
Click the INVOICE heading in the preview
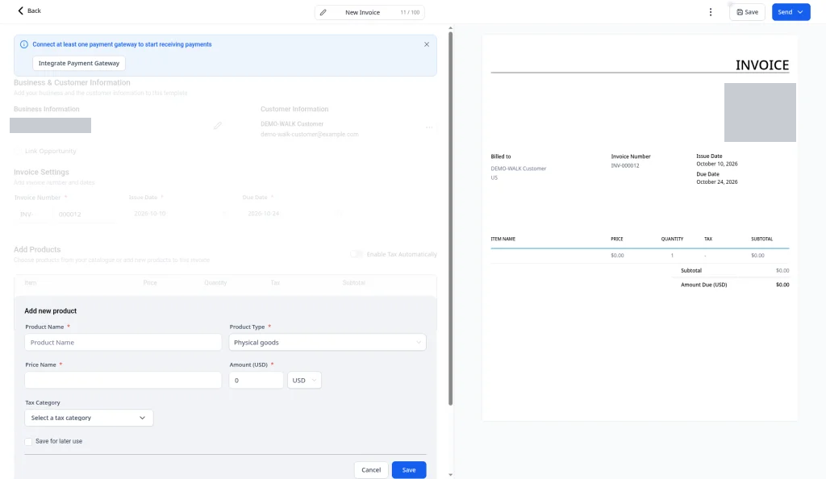[761, 65]
